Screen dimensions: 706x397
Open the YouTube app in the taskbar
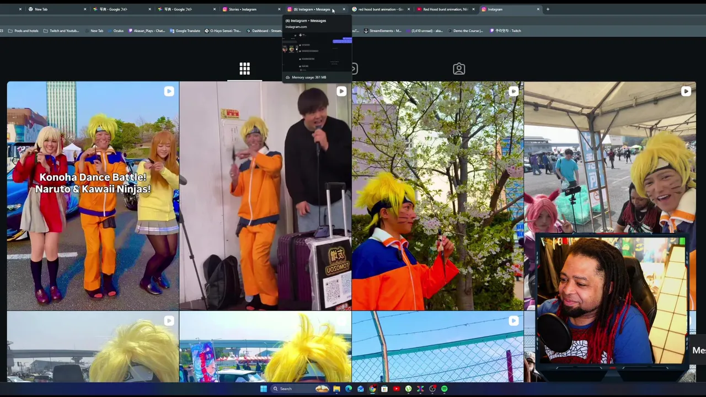pos(396,389)
